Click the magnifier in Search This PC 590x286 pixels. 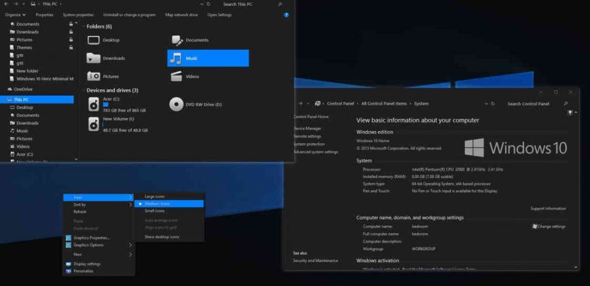coord(279,4)
